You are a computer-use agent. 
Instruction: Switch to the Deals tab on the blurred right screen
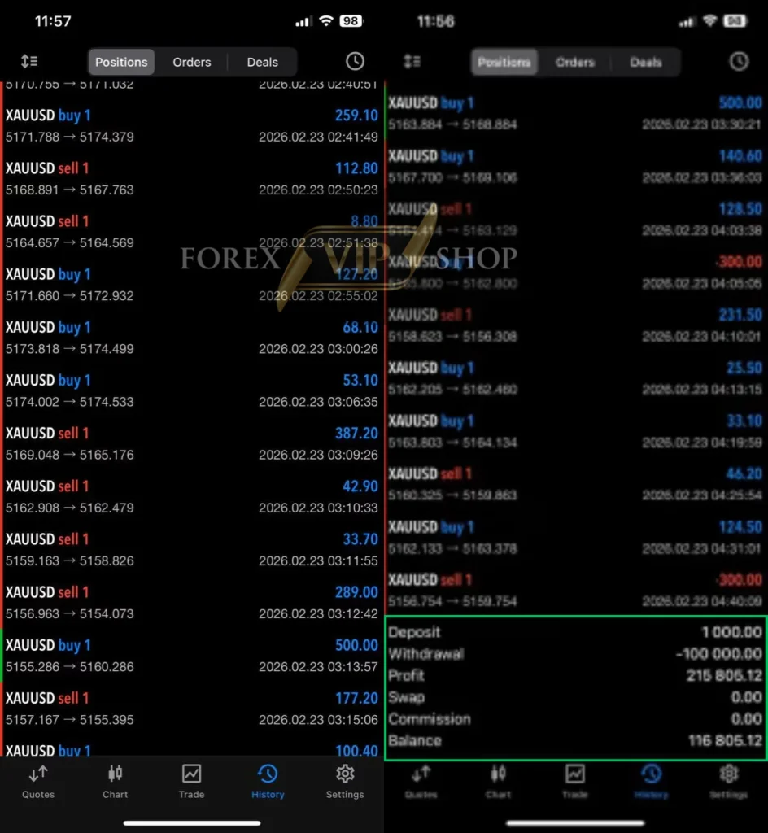coord(646,62)
